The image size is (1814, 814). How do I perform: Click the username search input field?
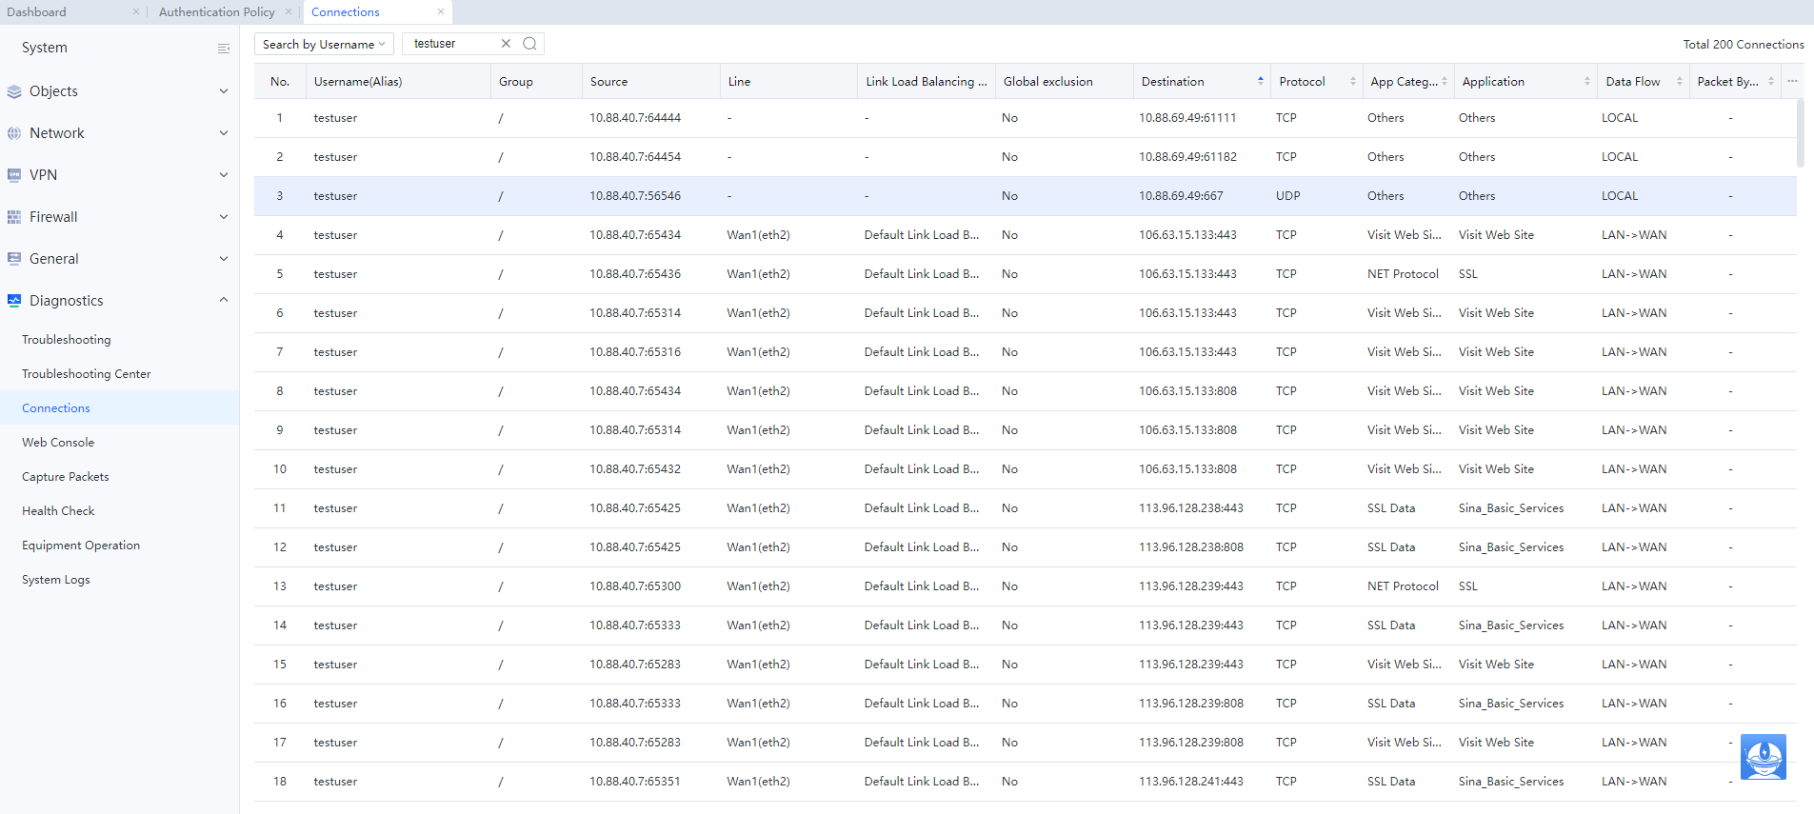pos(453,44)
